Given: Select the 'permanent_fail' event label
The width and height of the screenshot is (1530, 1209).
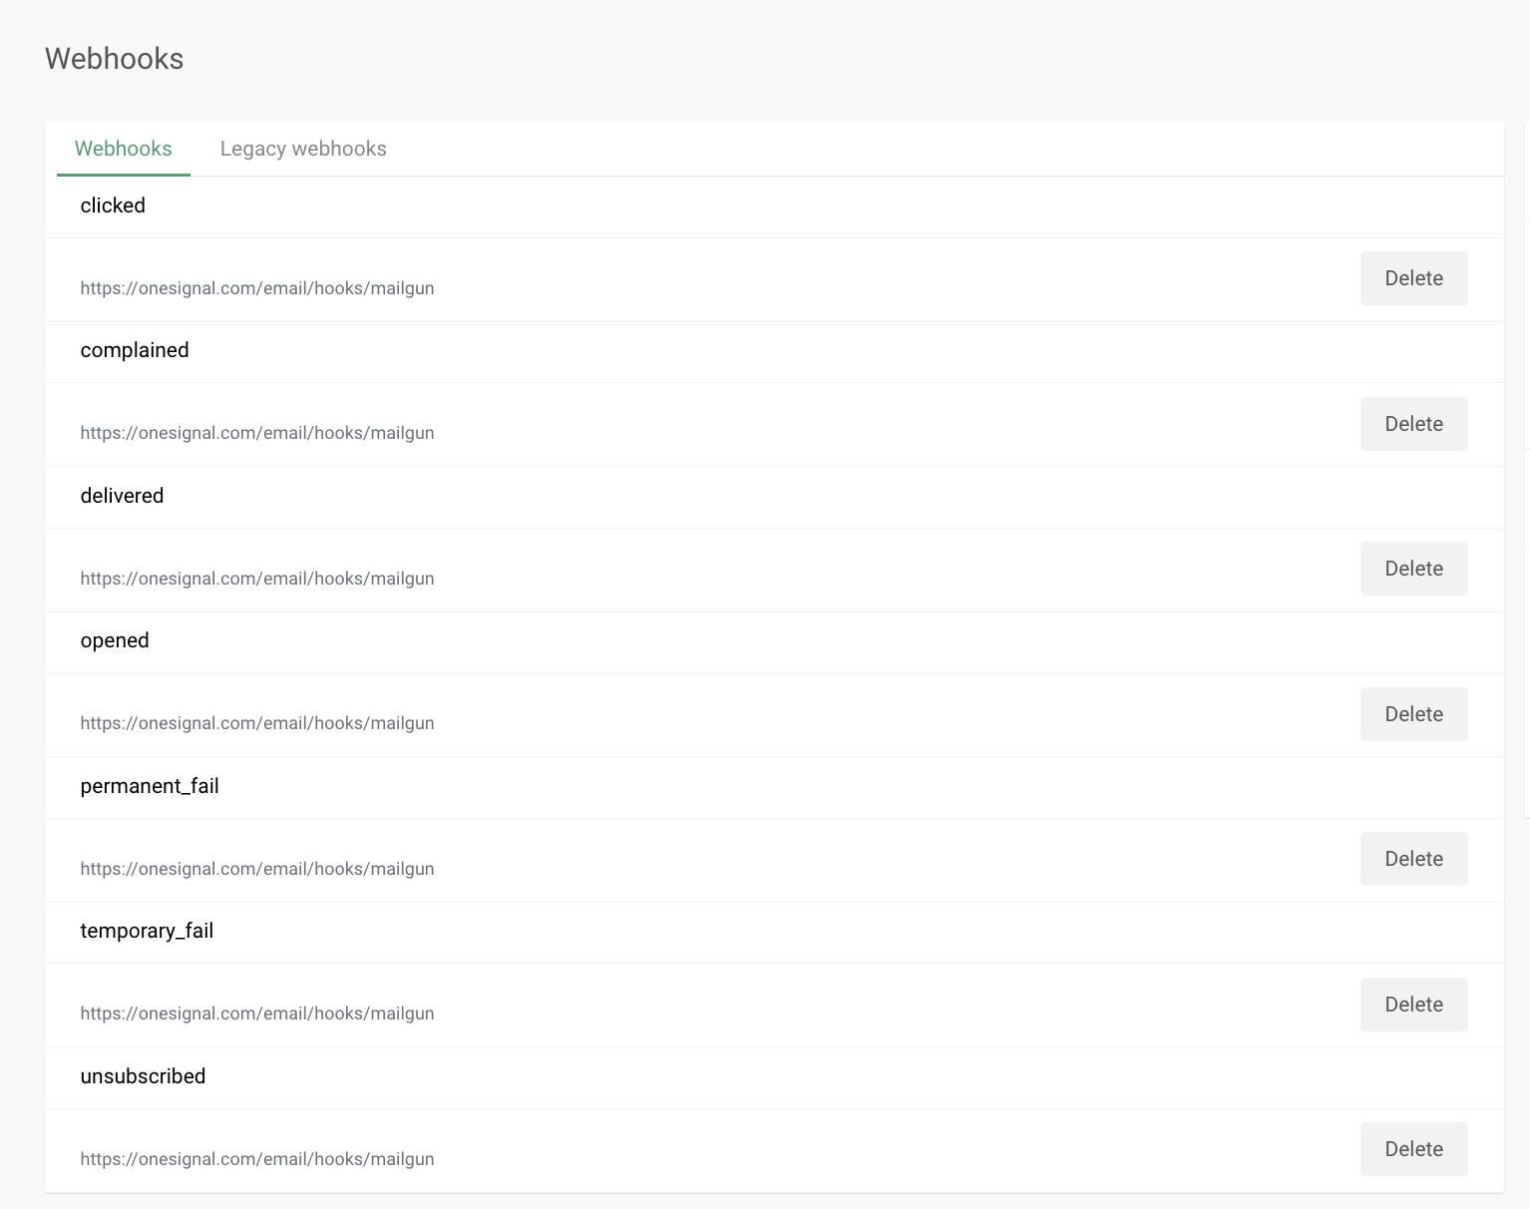Looking at the screenshot, I should (x=150, y=786).
